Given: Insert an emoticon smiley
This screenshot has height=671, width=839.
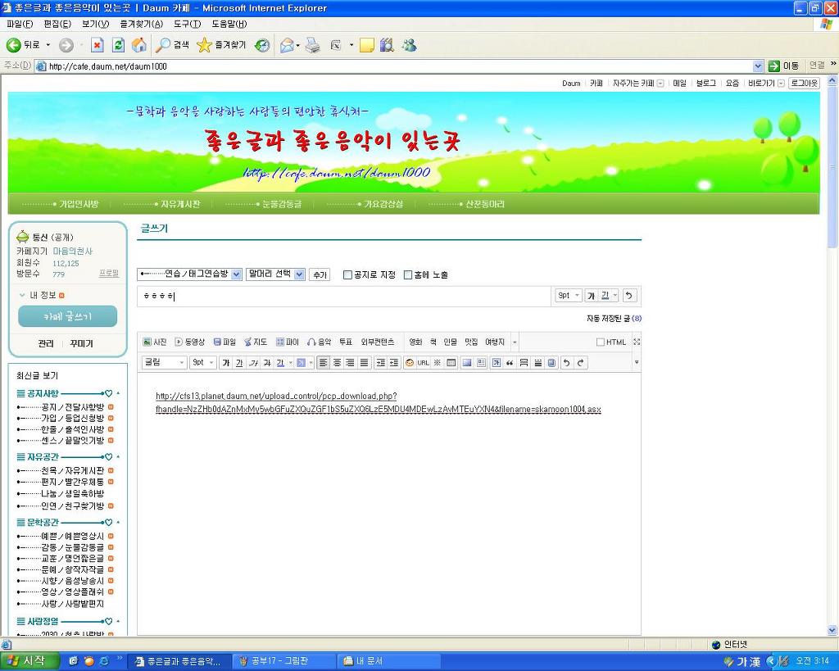Looking at the screenshot, I should coord(410,363).
